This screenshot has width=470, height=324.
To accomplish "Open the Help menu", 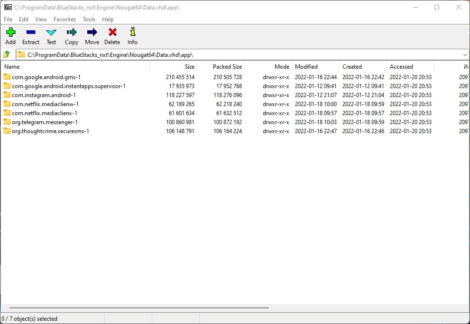I will pos(108,19).
